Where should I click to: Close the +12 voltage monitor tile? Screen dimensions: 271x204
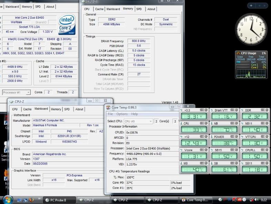[206, 137]
